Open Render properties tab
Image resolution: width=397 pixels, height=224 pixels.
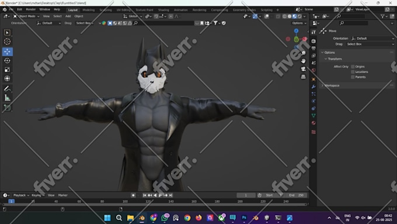click(314, 41)
